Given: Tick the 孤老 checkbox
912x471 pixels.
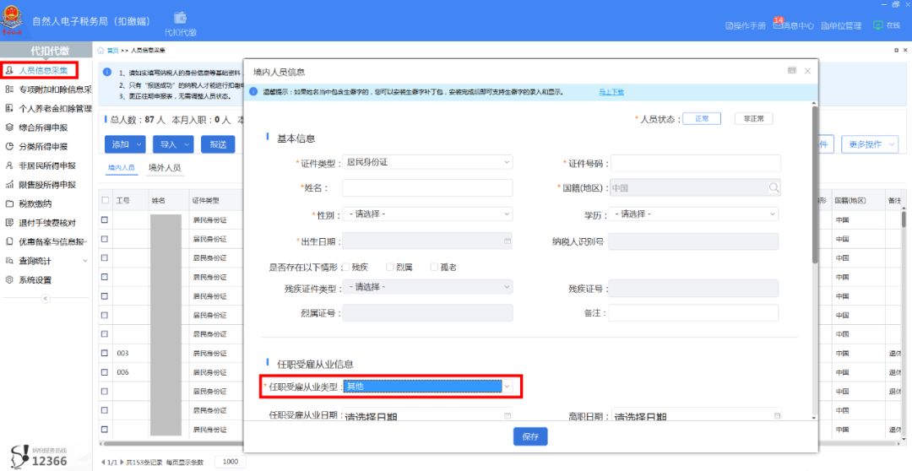Looking at the screenshot, I should (434, 267).
